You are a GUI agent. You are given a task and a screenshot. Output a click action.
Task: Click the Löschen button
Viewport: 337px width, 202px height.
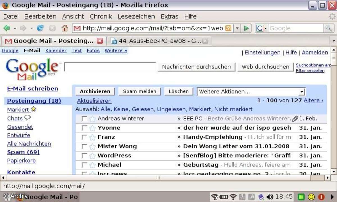[179, 91]
